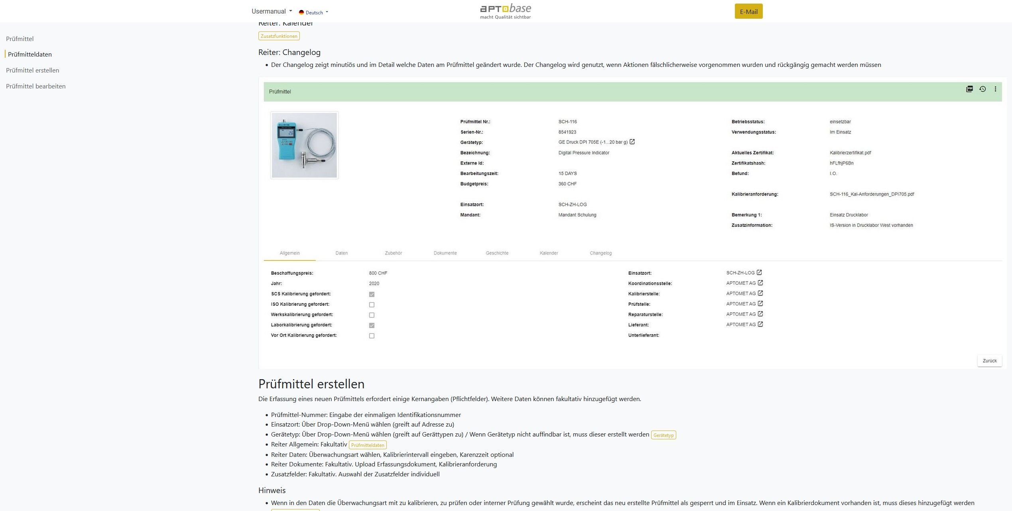
Task: Click the pressure indicator device thumbnail
Action: click(x=304, y=145)
